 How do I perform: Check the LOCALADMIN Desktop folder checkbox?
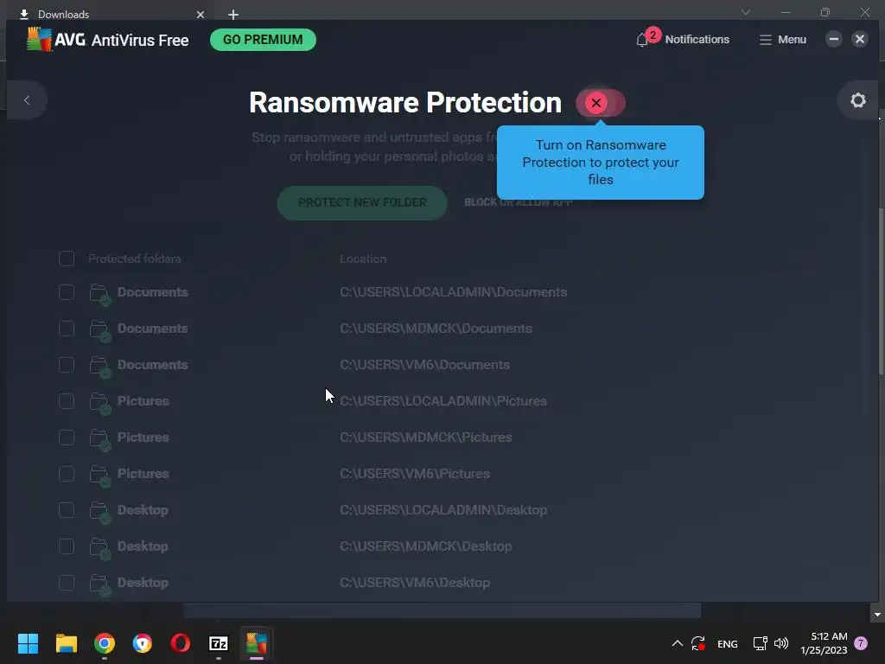(67, 510)
